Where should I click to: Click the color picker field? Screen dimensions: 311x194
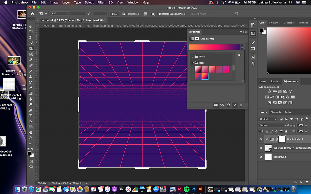[x=289, y=50]
